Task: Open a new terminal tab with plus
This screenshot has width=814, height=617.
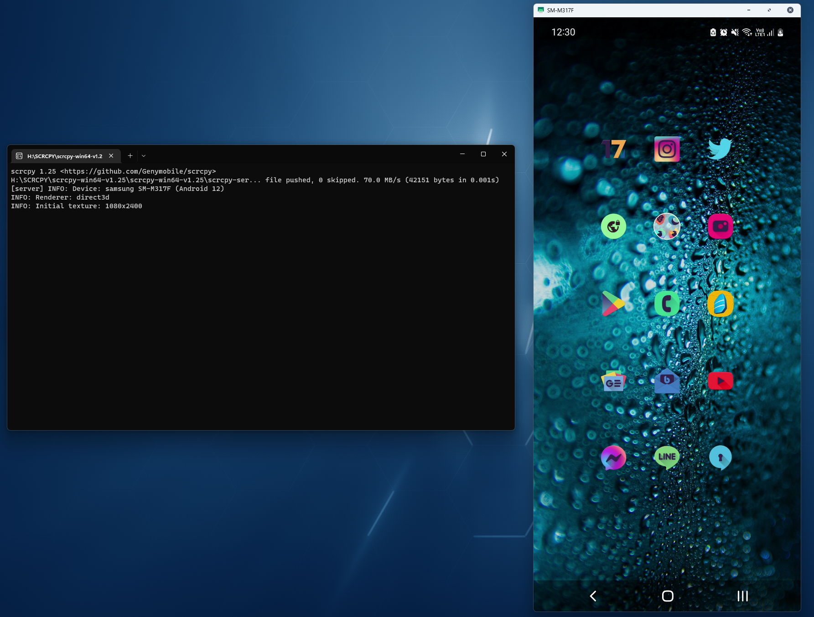Action: pos(130,156)
